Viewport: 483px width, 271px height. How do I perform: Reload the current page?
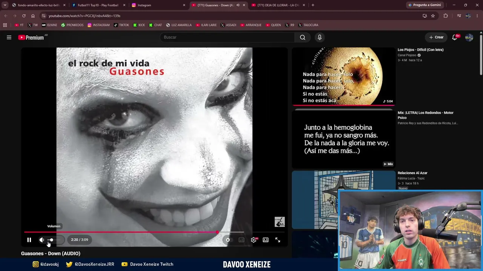24,16
